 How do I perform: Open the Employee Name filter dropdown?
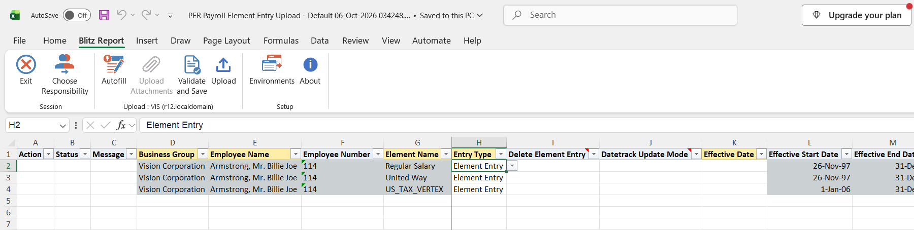click(296, 154)
